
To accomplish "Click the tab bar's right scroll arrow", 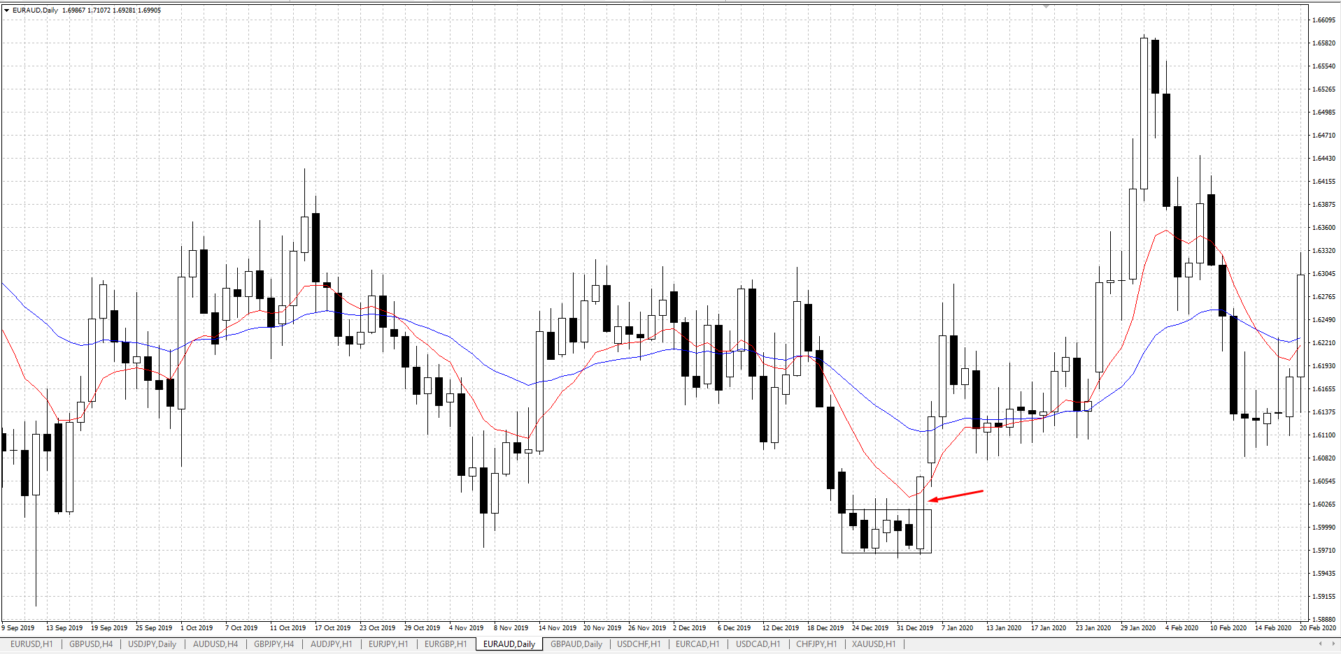I will pyautogui.click(x=1333, y=644).
